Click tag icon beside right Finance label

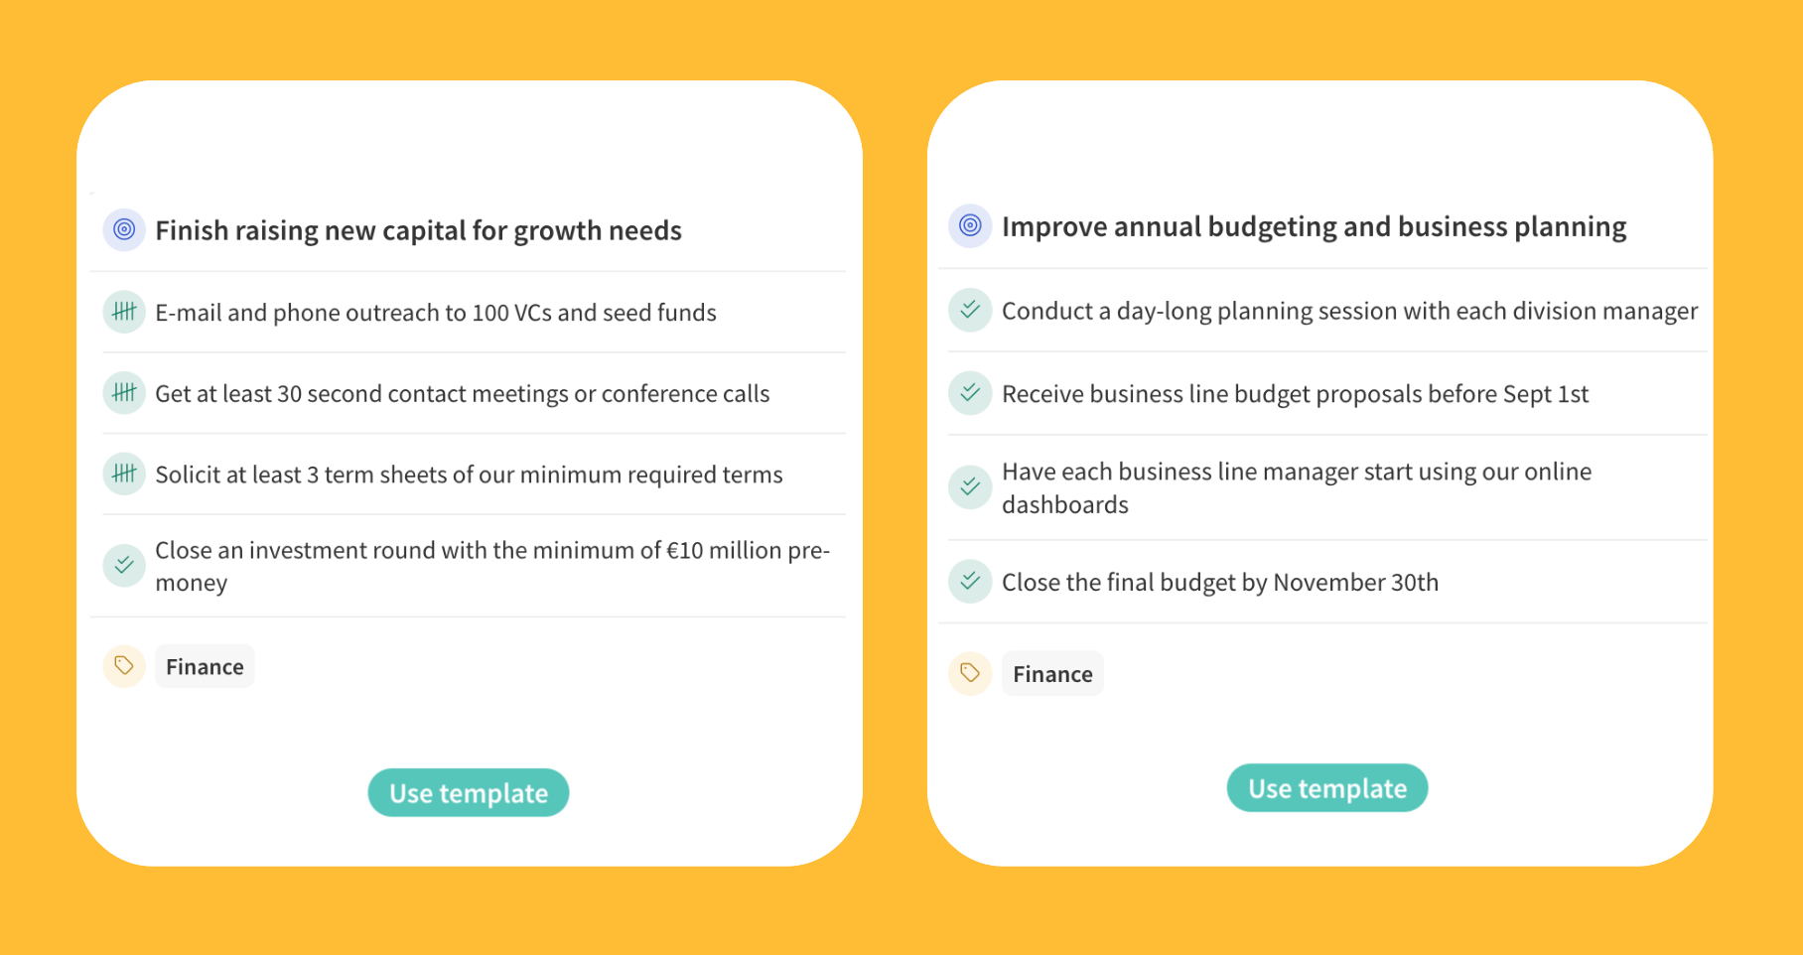click(x=970, y=674)
